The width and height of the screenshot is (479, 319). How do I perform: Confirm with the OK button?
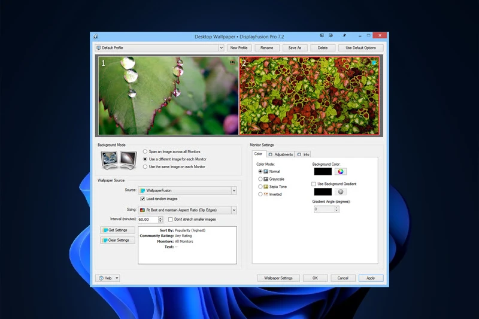coord(316,278)
